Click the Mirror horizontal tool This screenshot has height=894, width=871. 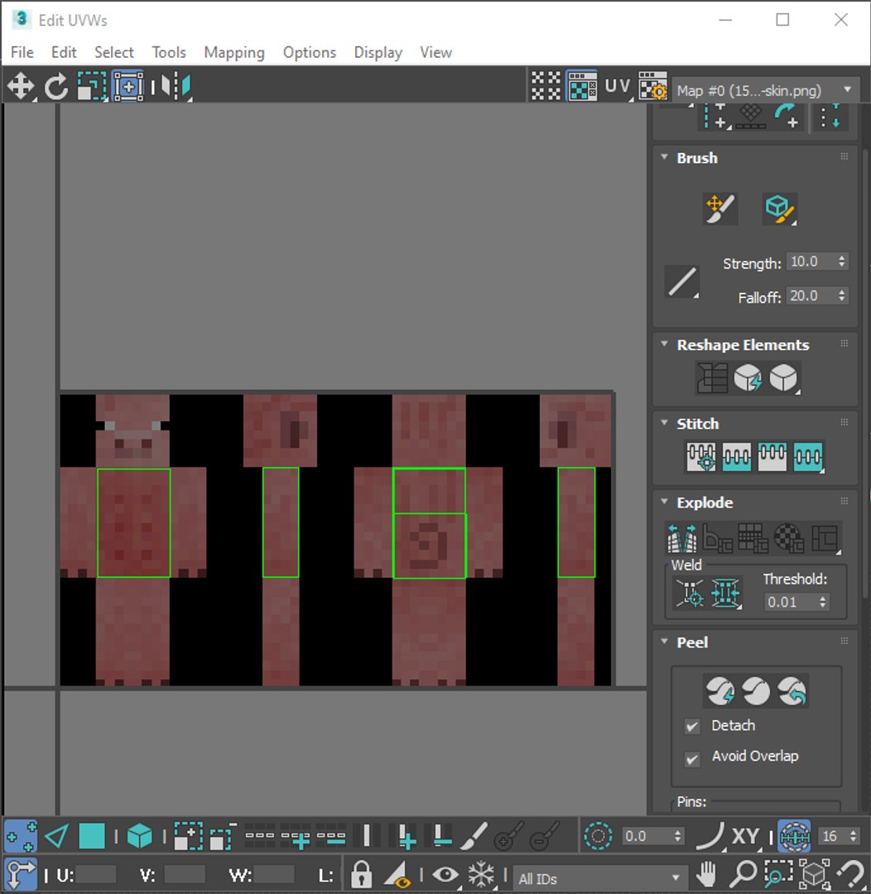click(x=176, y=87)
